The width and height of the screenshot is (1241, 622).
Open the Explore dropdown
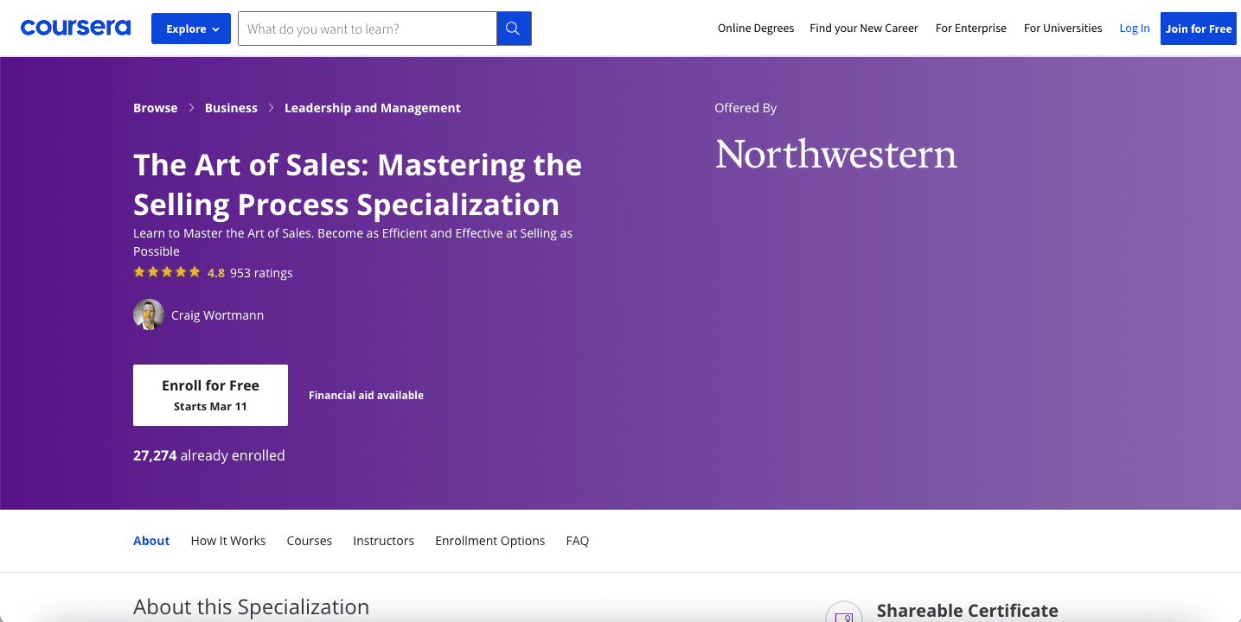191,29
